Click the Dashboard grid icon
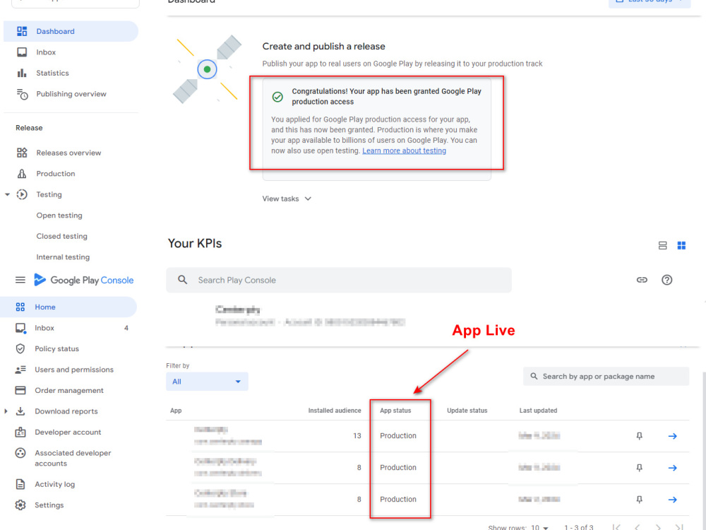Image resolution: width=706 pixels, height=530 pixels. [x=22, y=31]
